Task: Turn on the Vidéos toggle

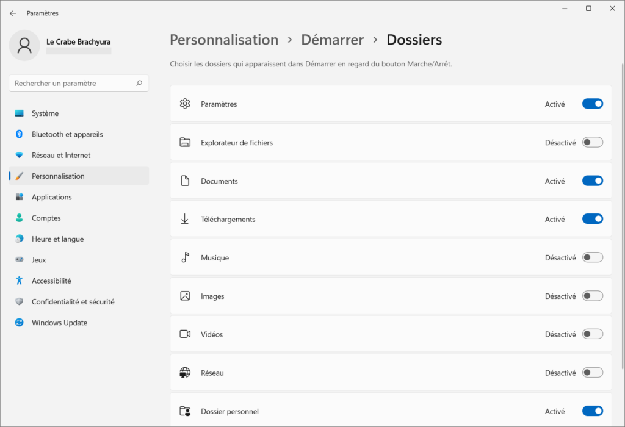Action: click(x=592, y=334)
